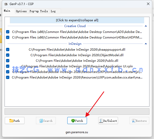Viewport: 154px width, 139px height.
Task: Click the expand/collapse all header bar
Action: (x=77, y=20)
